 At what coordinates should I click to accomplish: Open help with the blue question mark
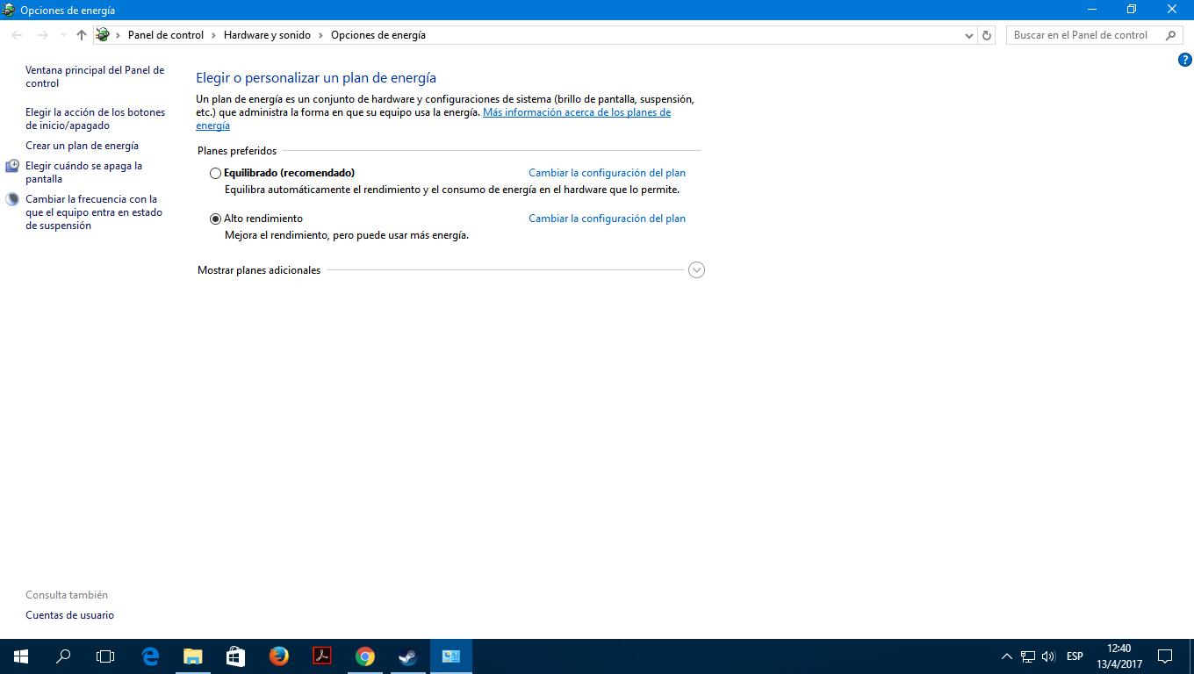point(1184,60)
